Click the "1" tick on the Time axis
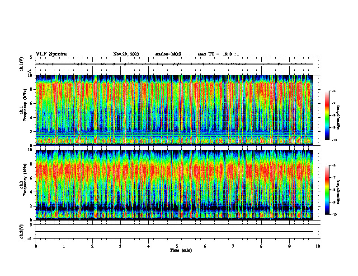 tap(64, 246)
